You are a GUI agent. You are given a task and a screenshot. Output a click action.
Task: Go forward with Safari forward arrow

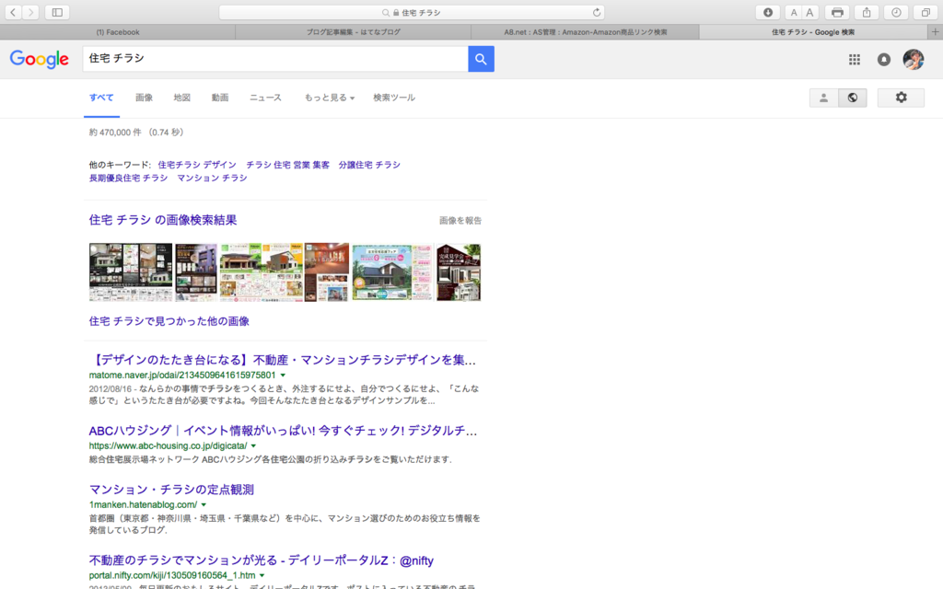(30, 12)
